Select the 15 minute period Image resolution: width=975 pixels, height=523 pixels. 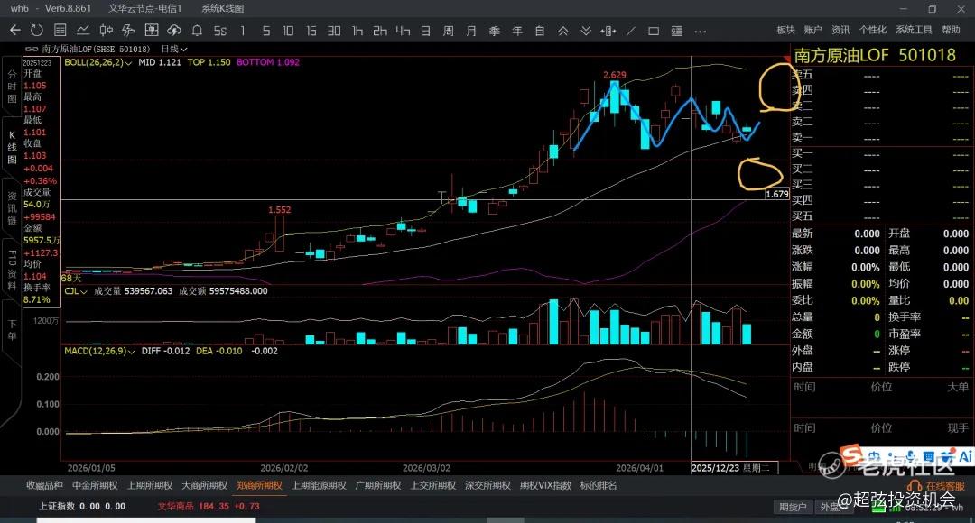point(311,31)
